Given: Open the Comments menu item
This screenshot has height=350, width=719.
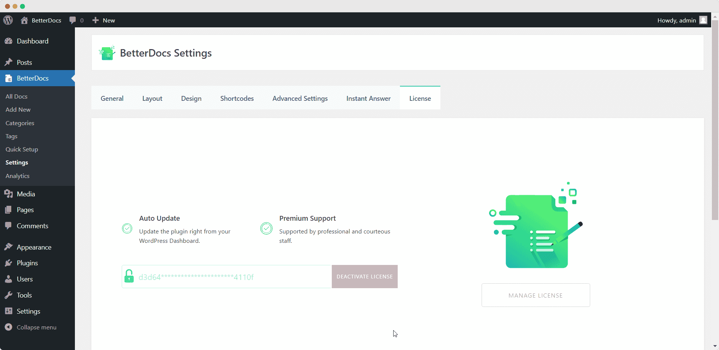Looking at the screenshot, I should [x=37, y=226].
